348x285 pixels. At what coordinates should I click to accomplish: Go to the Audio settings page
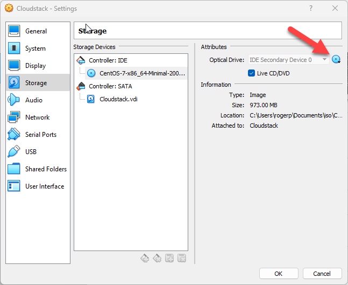pyautogui.click(x=33, y=100)
